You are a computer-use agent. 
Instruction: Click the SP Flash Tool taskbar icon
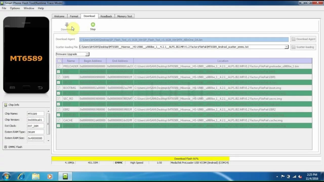pyautogui.click(x=65, y=176)
